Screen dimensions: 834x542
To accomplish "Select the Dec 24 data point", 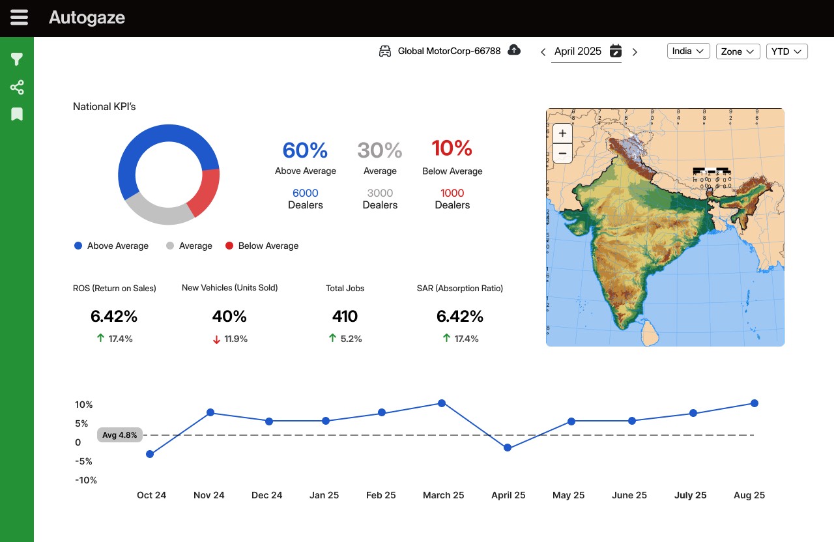I will [268, 421].
